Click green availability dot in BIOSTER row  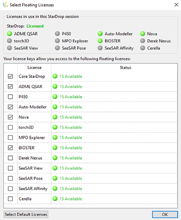[x=55, y=148]
